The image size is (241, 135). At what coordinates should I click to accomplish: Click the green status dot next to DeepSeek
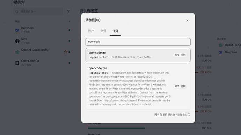click(x=69, y=30)
